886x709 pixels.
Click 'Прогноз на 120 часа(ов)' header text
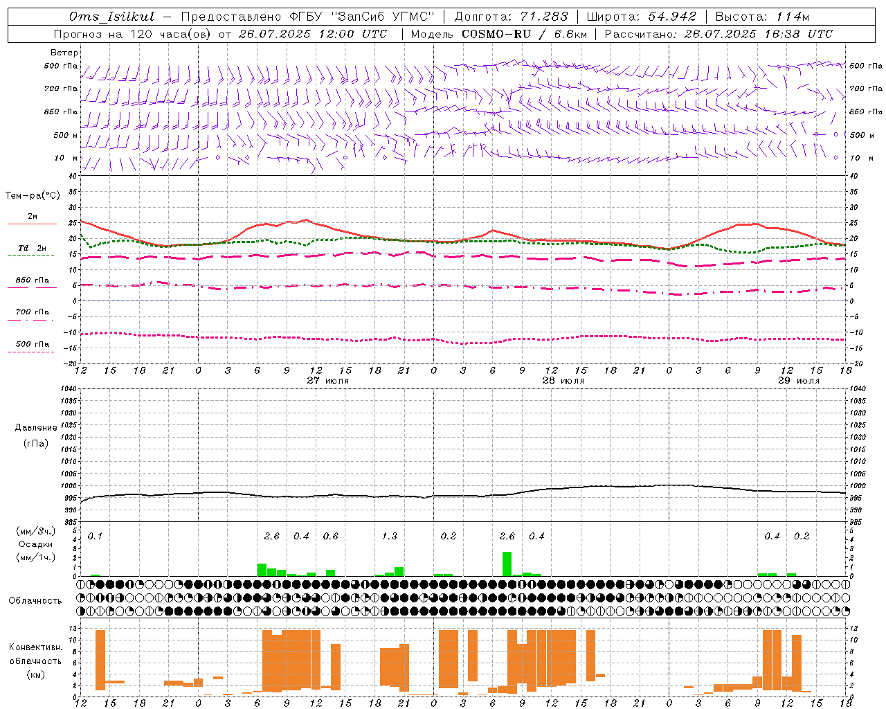133,34
